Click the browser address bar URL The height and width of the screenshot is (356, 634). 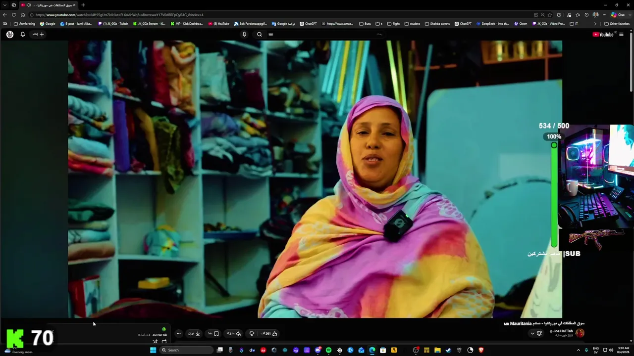[x=119, y=15]
